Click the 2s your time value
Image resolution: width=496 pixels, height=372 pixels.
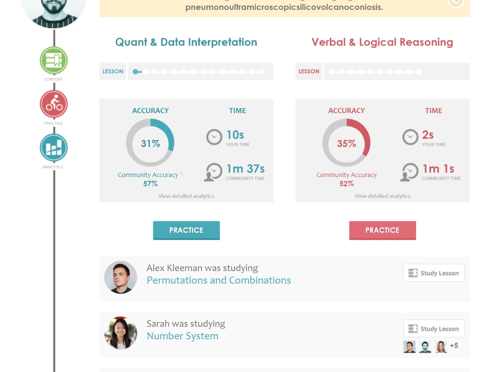click(x=428, y=135)
